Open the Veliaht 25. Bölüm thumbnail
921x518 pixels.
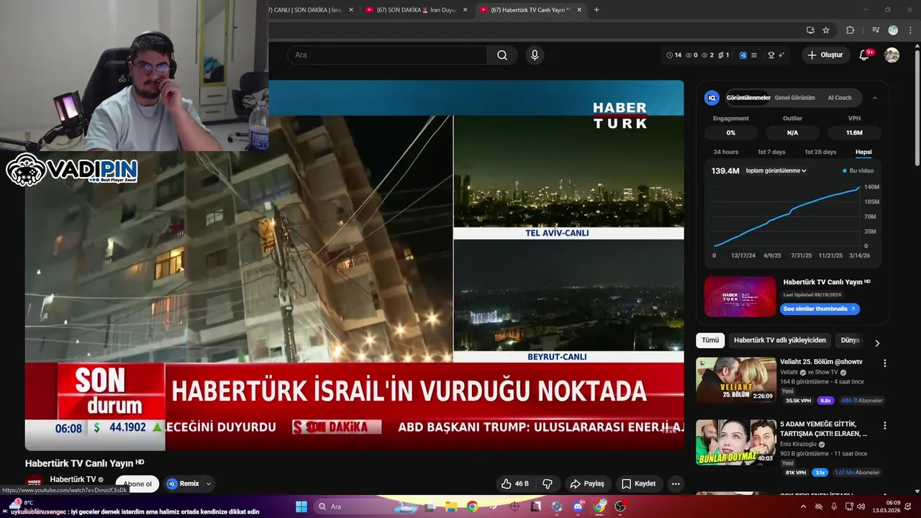click(736, 380)
